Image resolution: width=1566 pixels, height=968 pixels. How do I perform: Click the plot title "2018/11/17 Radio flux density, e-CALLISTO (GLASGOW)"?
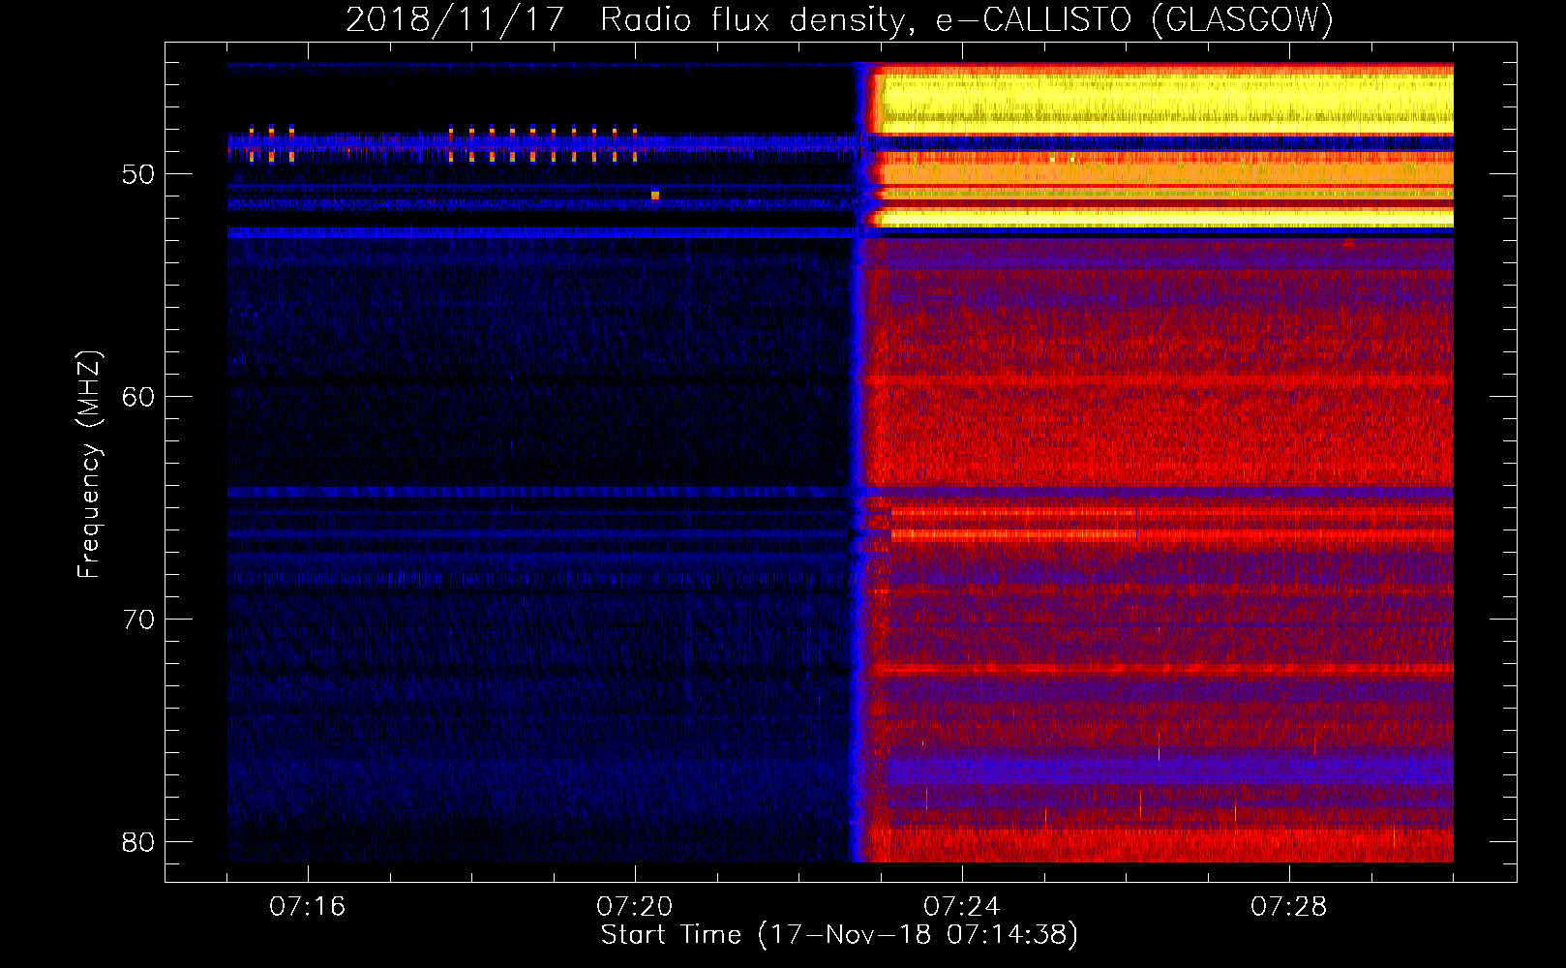tap(839, 19)
